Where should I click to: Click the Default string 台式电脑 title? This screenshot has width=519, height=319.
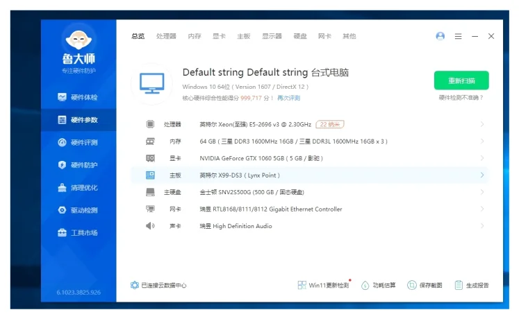265,72
